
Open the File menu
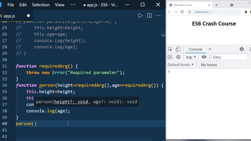[x=11, y=5]
